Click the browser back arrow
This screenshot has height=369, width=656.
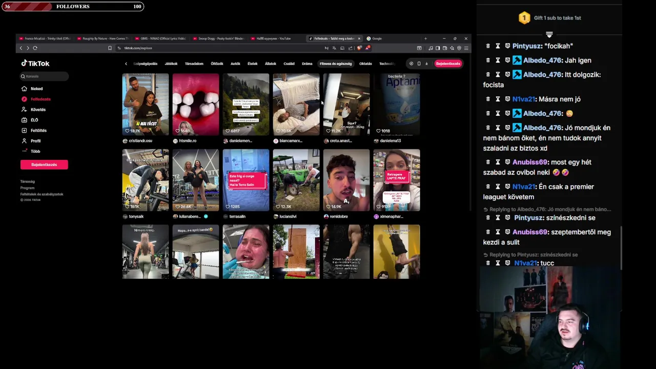(21, 48)
